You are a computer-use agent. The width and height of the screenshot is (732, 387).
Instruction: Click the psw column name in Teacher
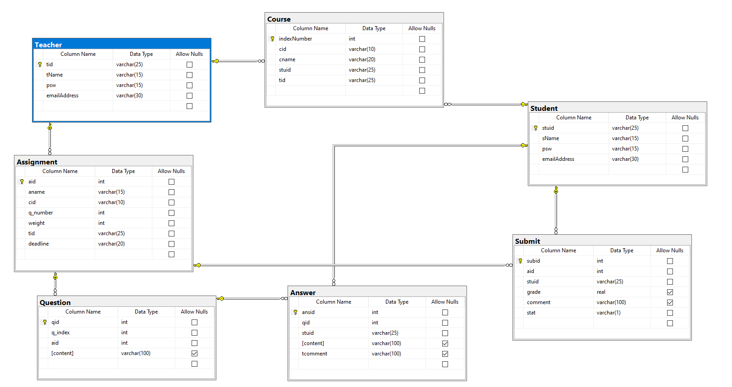51,85
